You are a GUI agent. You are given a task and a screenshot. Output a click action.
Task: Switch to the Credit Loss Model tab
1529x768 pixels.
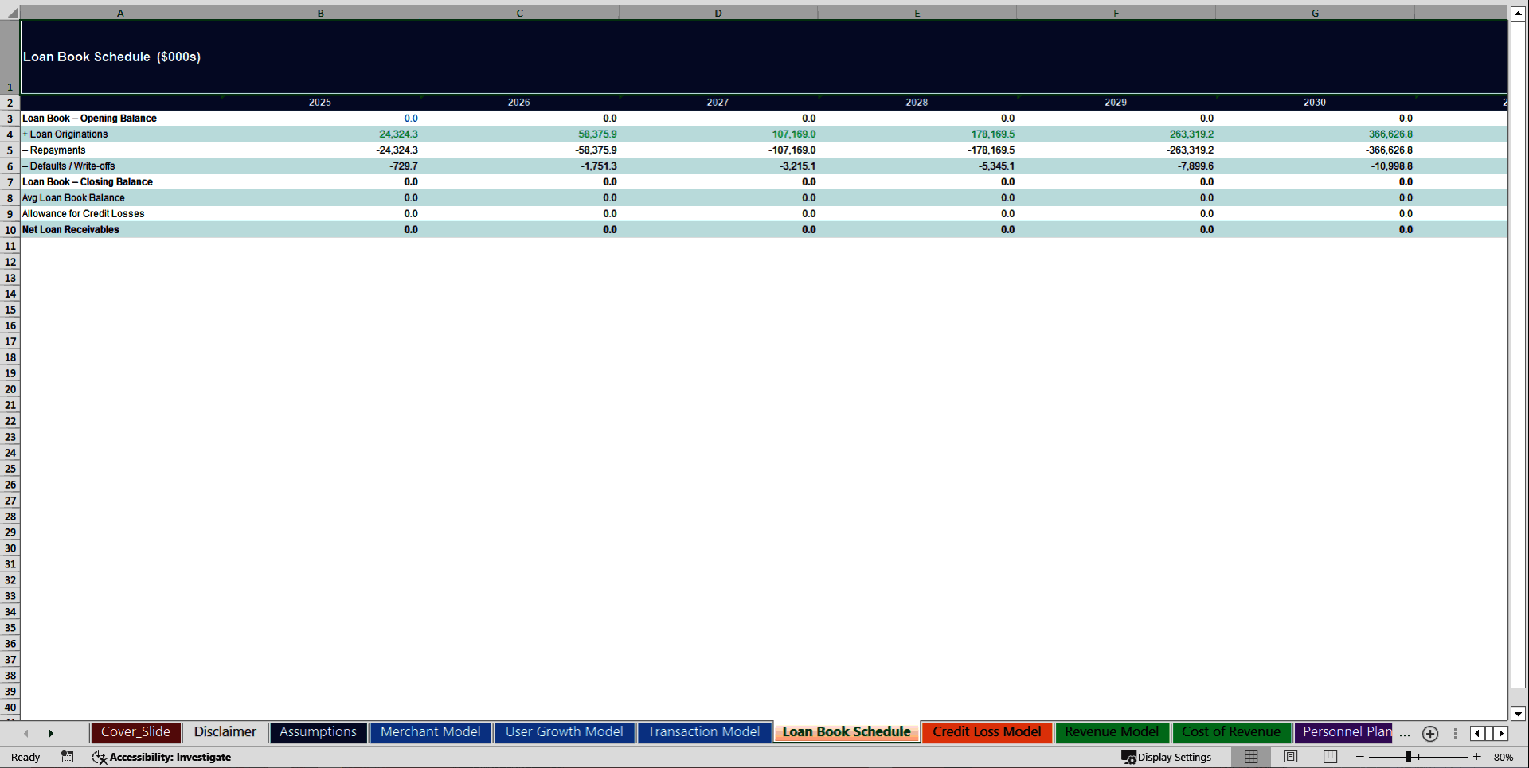(x=987, y=731)
